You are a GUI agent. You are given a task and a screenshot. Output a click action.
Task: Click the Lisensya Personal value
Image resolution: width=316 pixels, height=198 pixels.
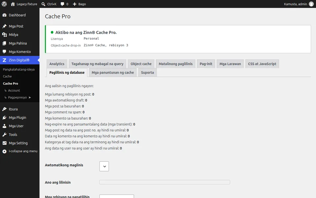click(91, 38)
